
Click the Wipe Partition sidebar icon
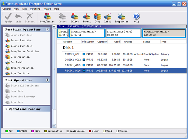pyautogui.click(x=8, y=73)
